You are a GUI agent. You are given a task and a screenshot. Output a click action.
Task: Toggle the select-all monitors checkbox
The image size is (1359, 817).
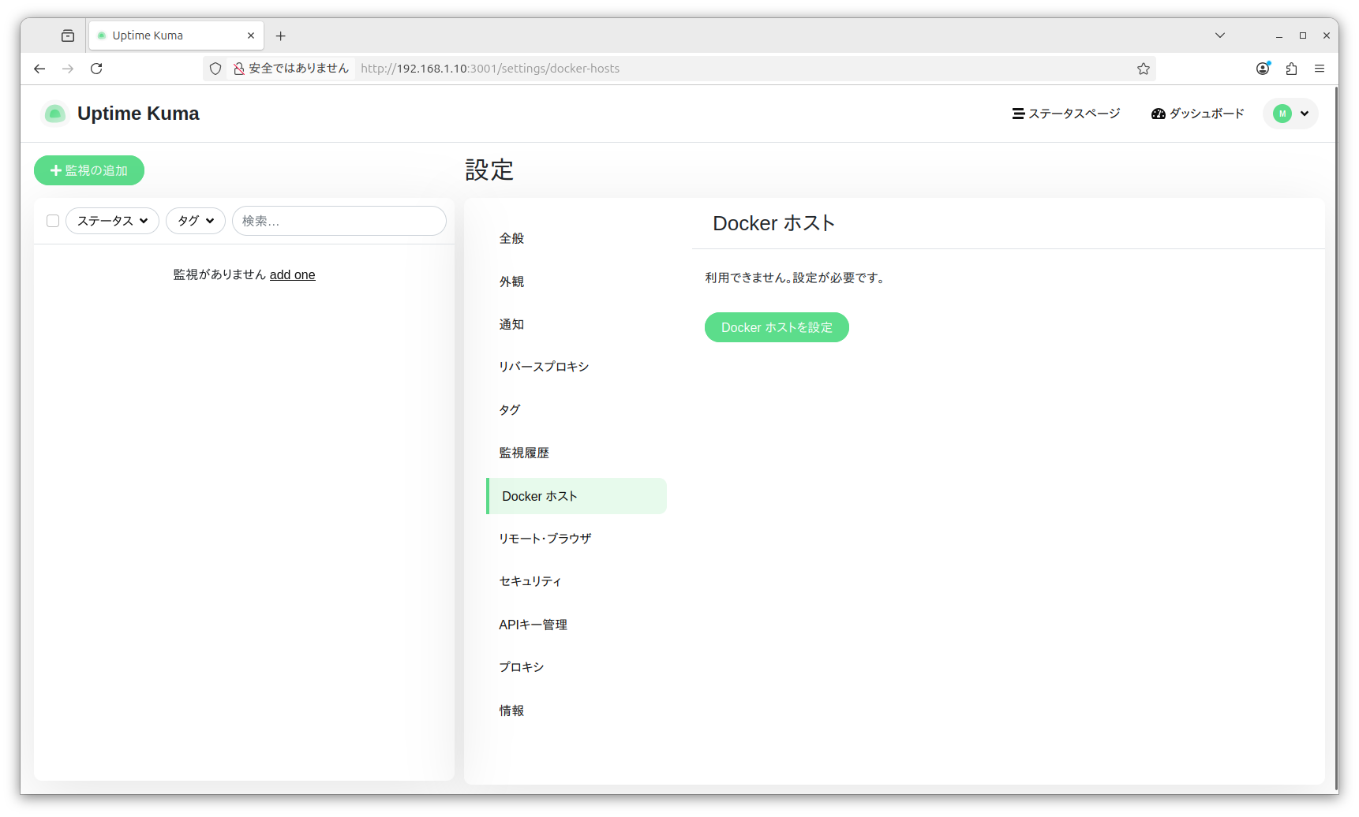point(53,221)
